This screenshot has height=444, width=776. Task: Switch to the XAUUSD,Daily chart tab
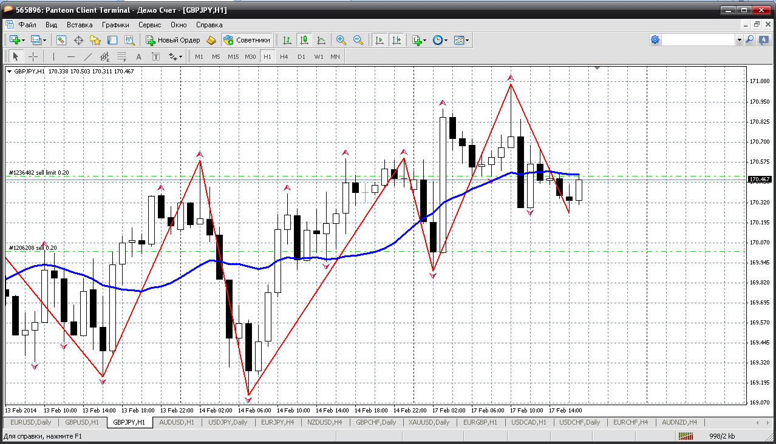pyautogui.click(x=429, y=422)
